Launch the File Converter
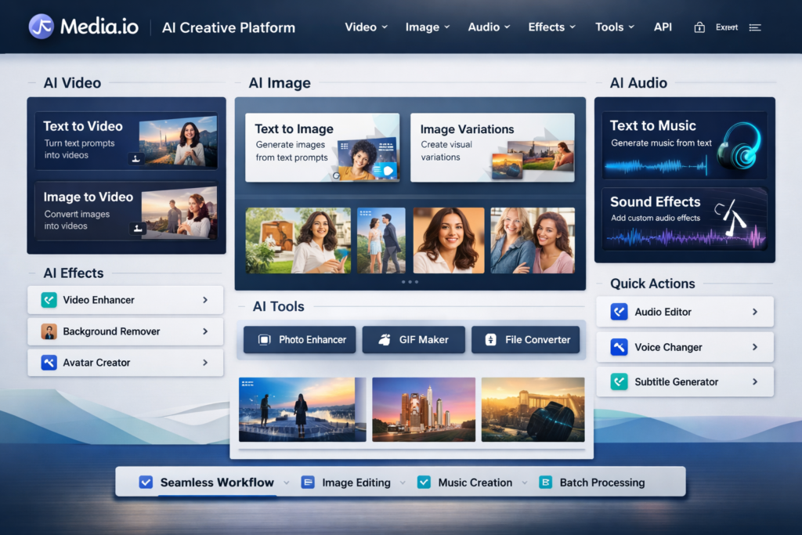 pyautogui.click(x=526, y=339)
